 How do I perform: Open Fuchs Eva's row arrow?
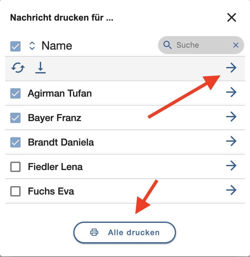click(x=231, y=190)
